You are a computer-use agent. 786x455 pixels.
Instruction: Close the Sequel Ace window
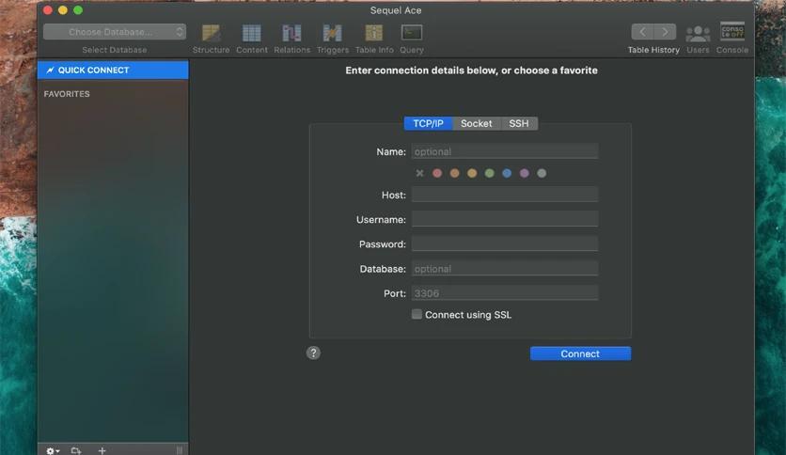[48, 10]
